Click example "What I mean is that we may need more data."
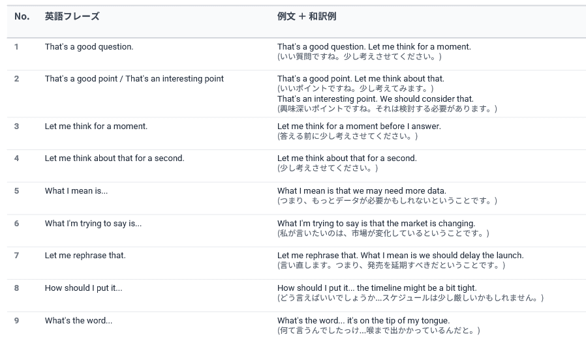 [362, 191]
